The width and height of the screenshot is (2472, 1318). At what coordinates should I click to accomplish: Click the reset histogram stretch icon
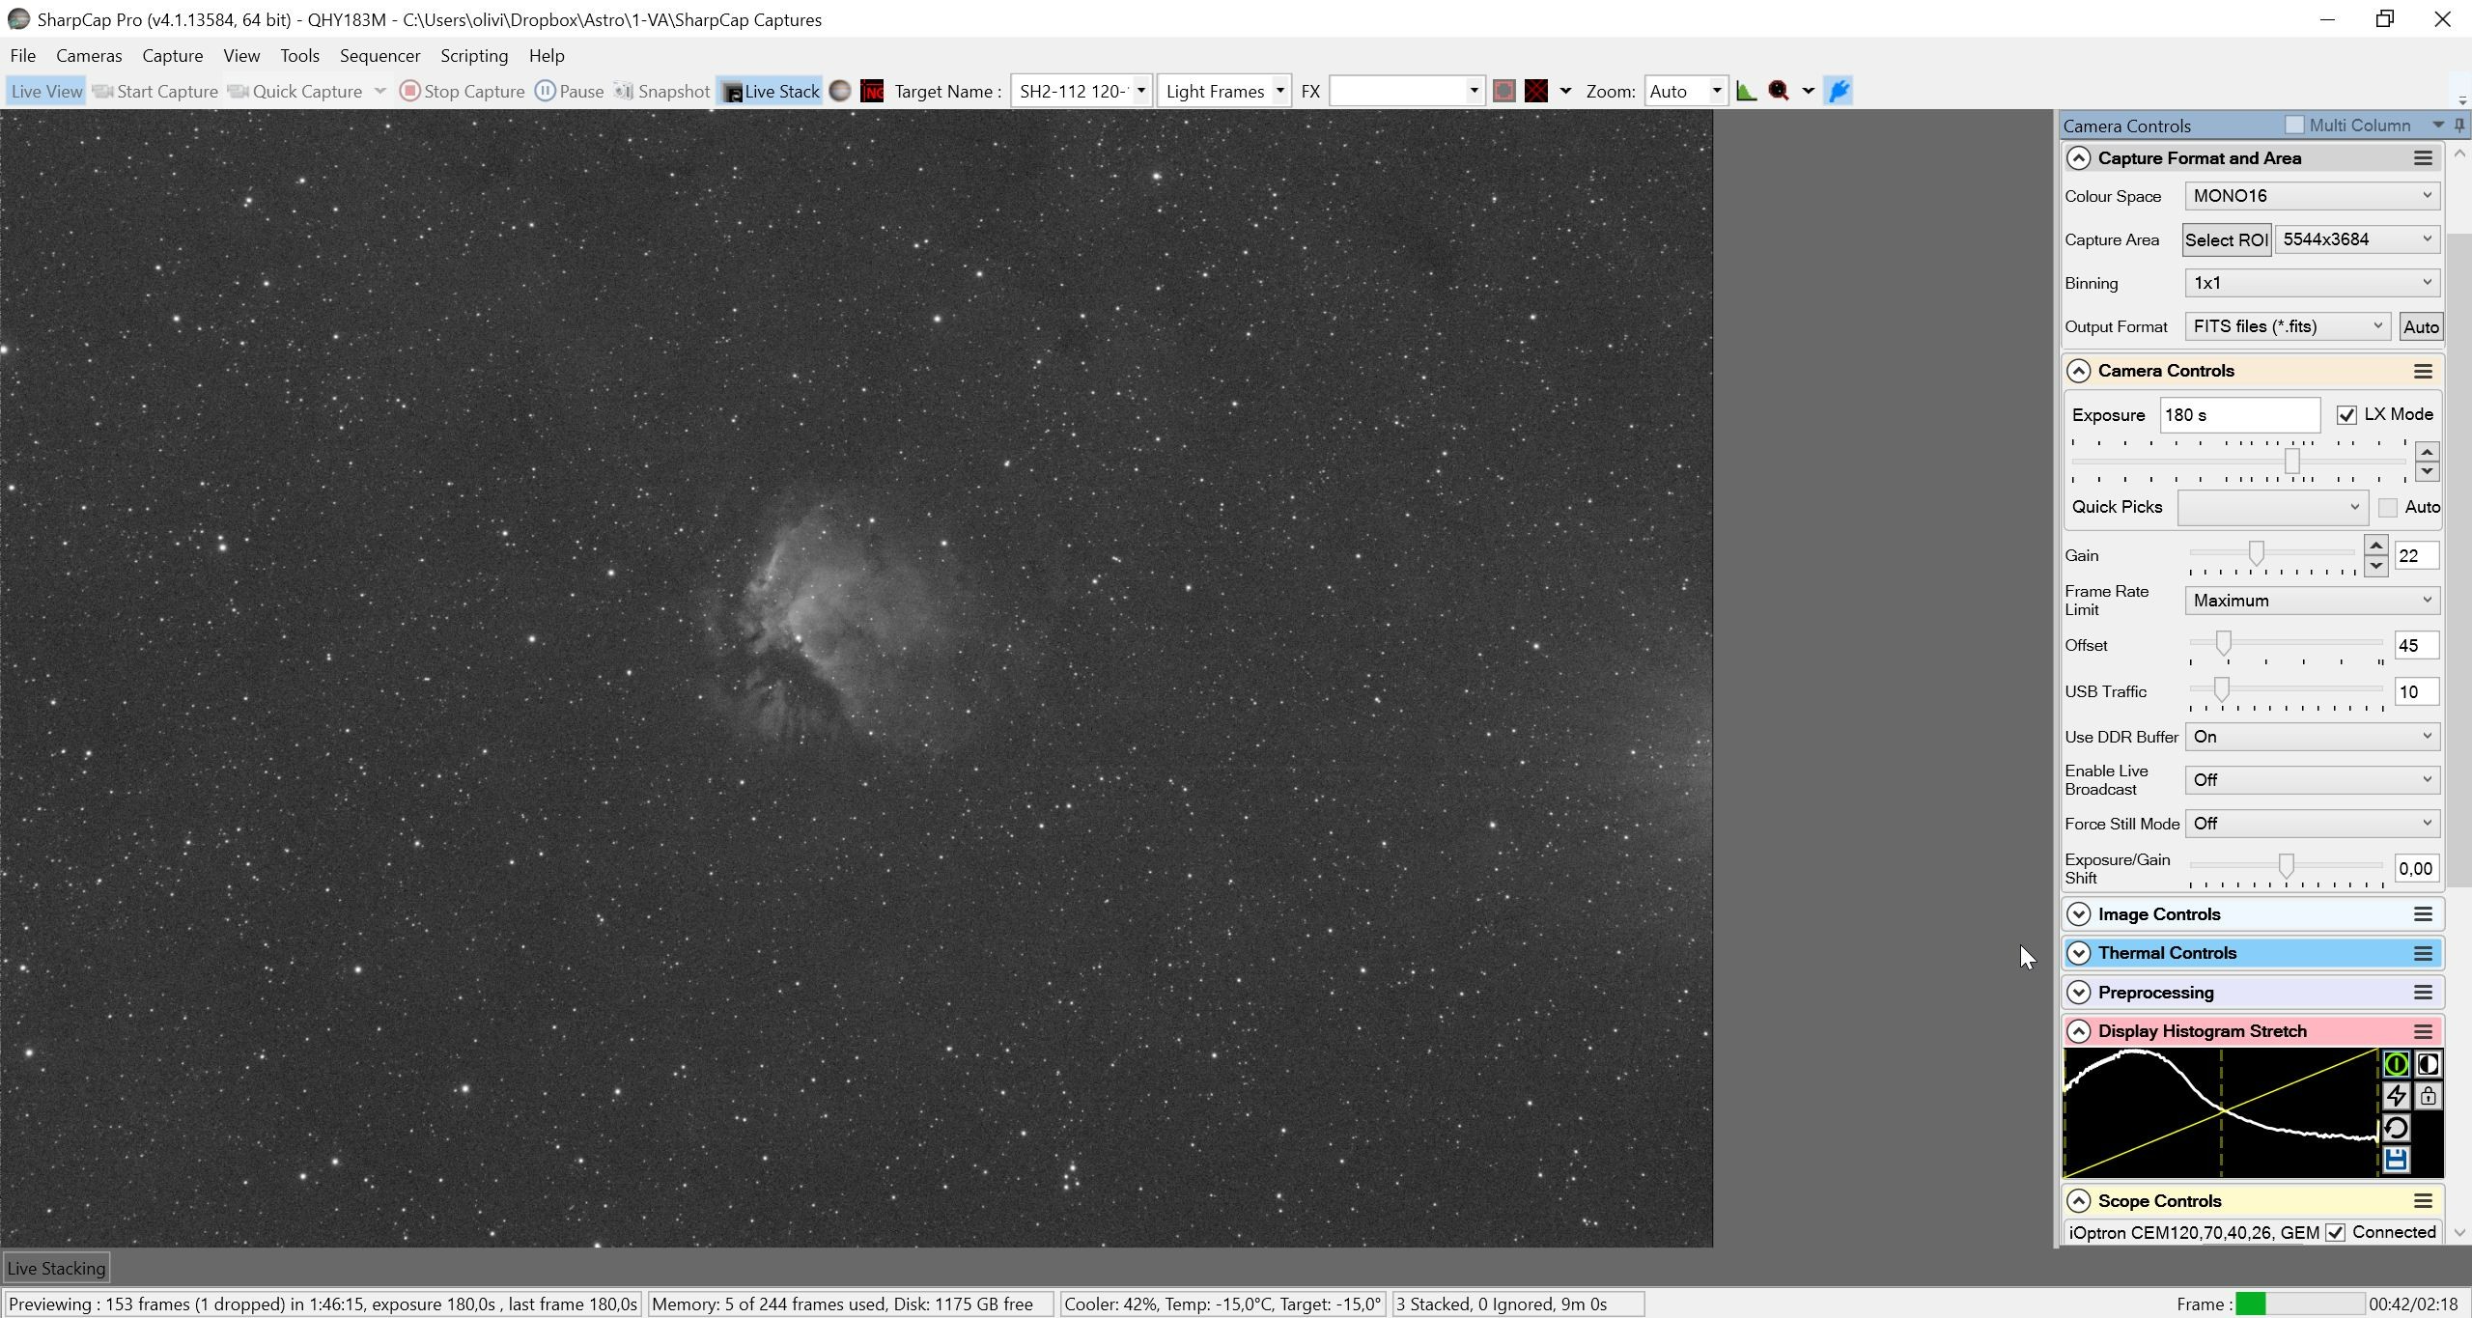coord(2396,1128)
